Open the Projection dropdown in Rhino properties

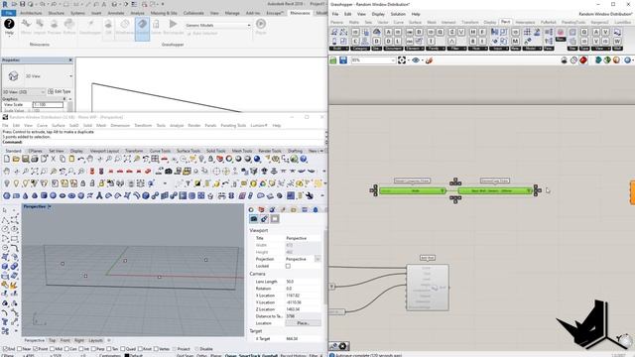point(317,259)
